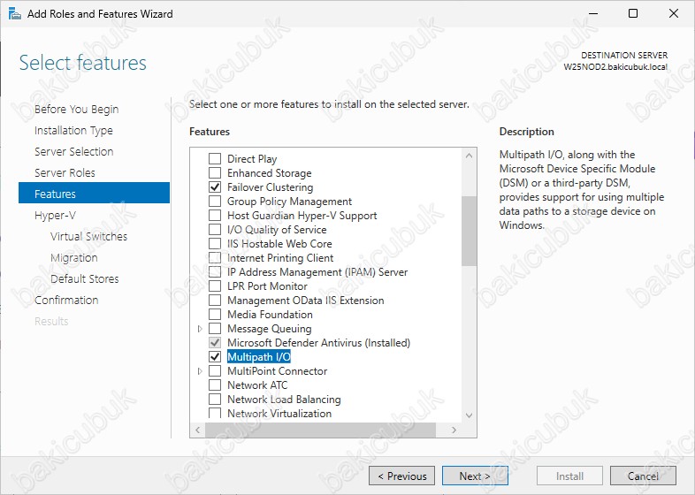Expand the MultiPoint Connector feature node
This screenshot has width=695, height=495.
point(200,371)
